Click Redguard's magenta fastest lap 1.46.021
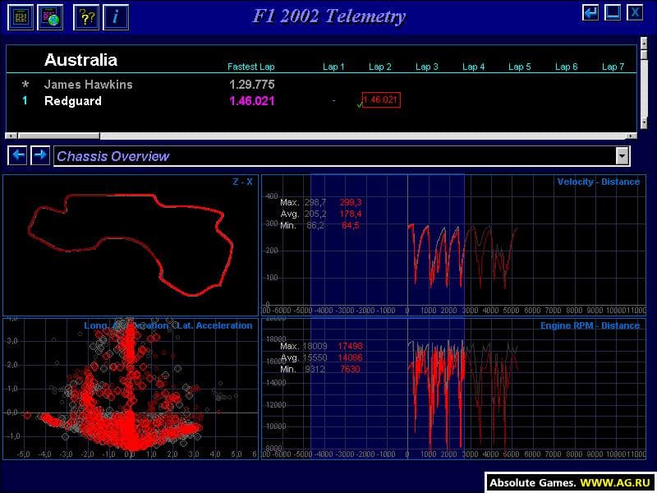Viewport: 657px width, 493px height. [252, 100]
